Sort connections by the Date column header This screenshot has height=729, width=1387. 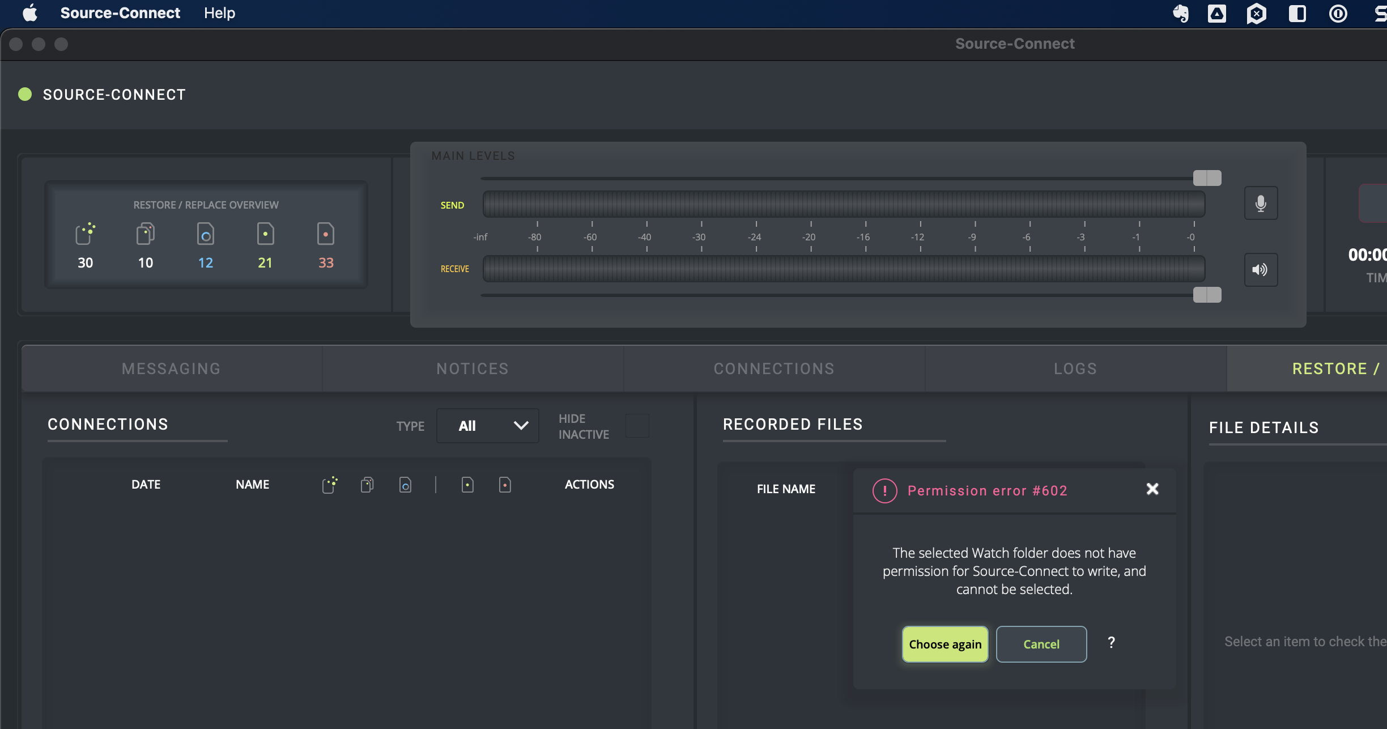pyautogui.click(x=146, y=485)
